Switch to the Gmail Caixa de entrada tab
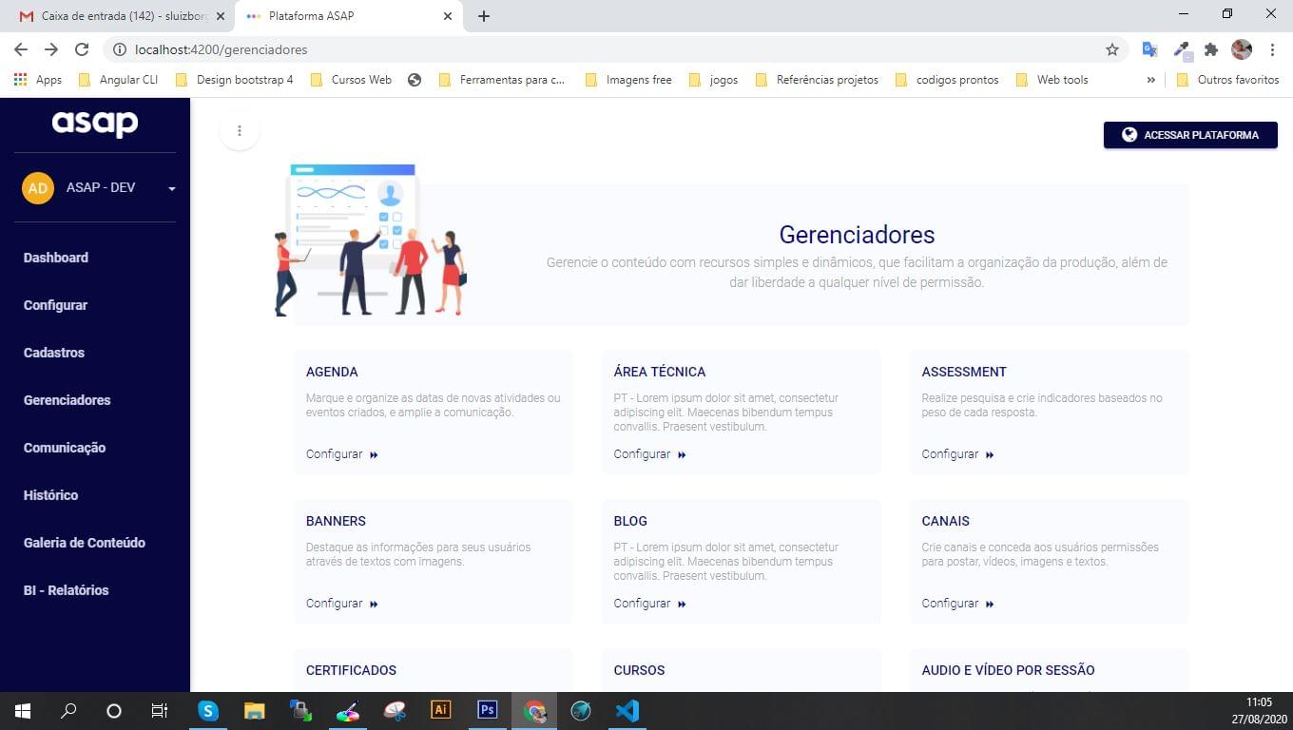1293x730 pixels. (x=121, y=16)
